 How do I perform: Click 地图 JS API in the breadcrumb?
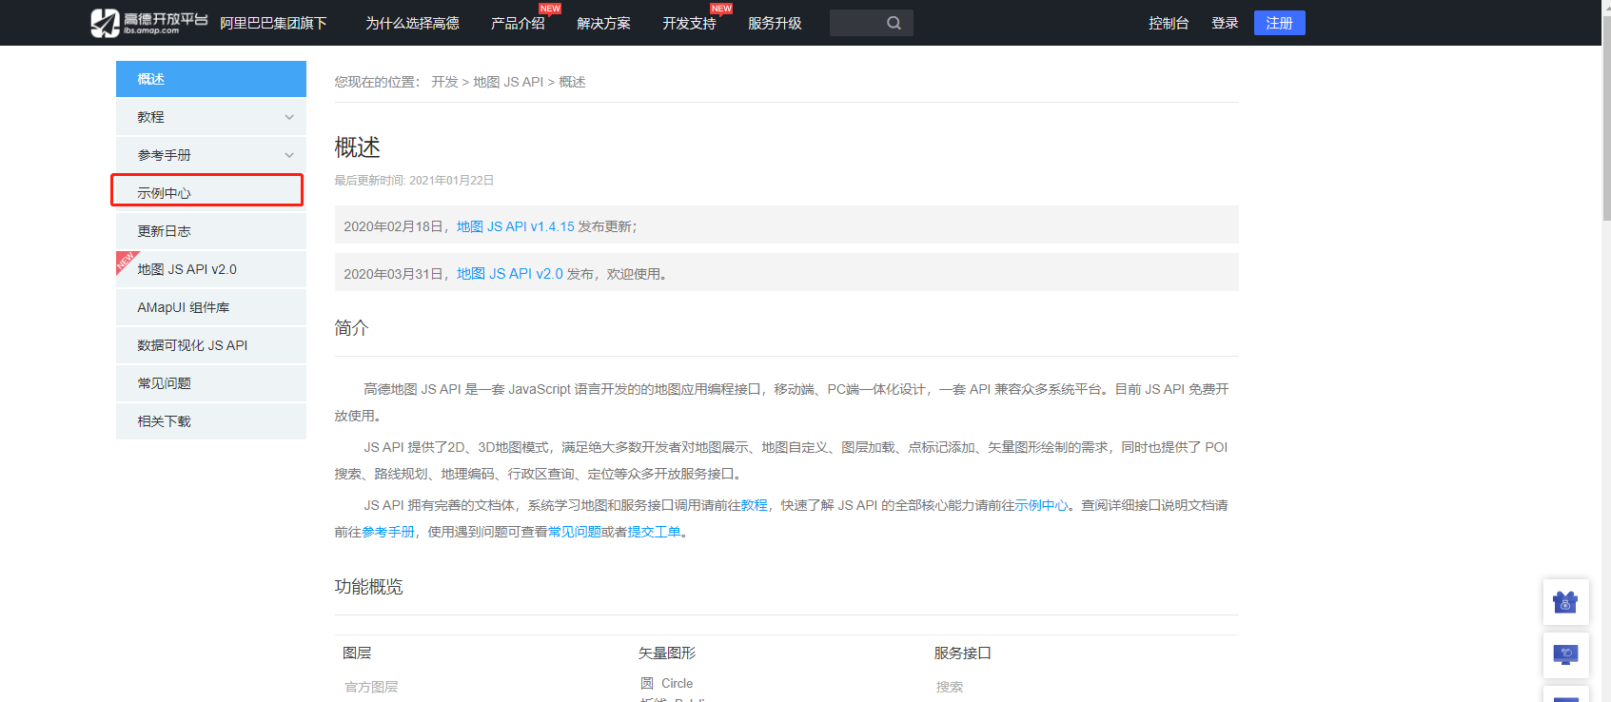point(508,82)
